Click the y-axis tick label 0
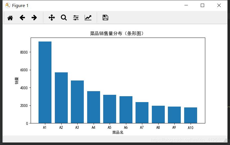 pyautogui.click(x=27, y=123)
